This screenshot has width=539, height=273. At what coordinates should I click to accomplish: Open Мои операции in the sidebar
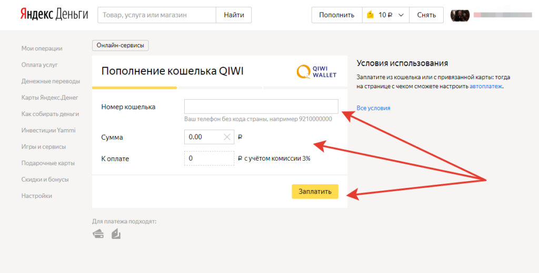click(x=42, y=48)
